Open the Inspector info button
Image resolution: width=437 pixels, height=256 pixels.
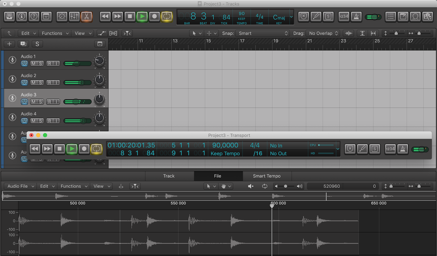(22, 16)
